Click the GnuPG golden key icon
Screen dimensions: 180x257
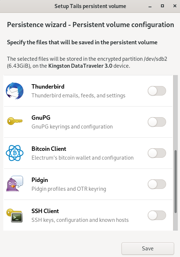point(15,121)
